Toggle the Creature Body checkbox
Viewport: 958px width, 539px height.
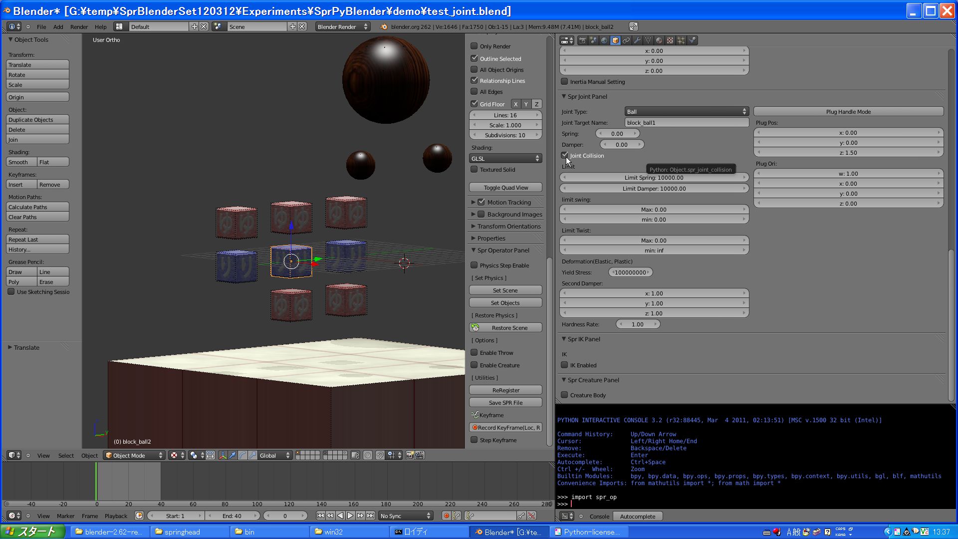(564, 395)
